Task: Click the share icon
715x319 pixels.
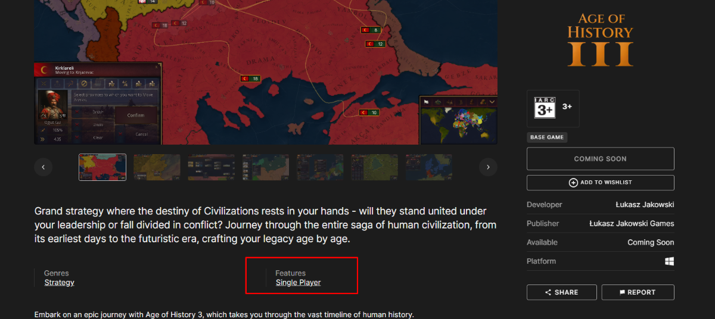Action: [x=548, y=292]
